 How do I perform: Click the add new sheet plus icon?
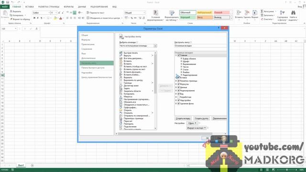click(x=32, y=165)
